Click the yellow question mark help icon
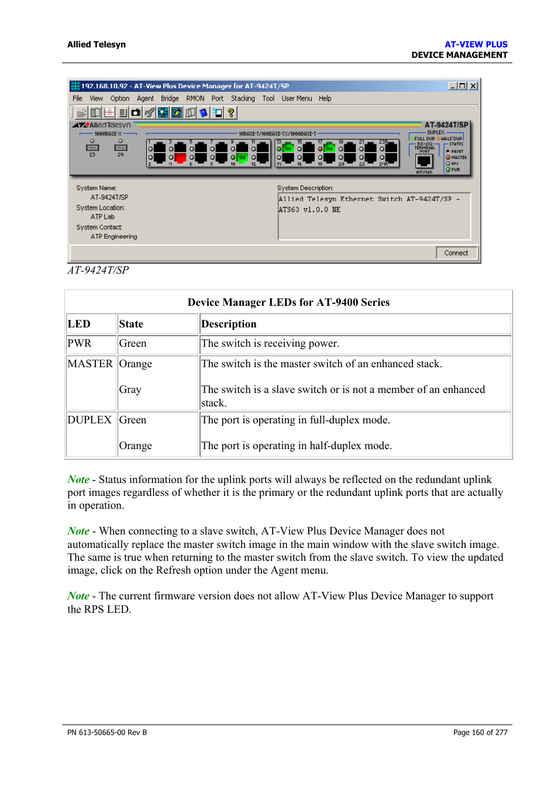558x790 pixels. pos(231,113)
